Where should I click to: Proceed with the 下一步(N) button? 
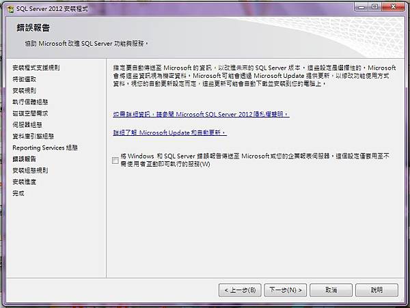click(285, 290)
